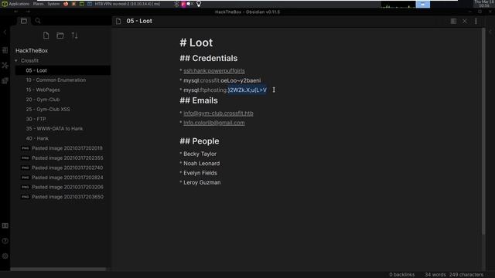Image resolution: width=495 pixels, height=278 pixels.
Task: Click info.colorlib@gmail.com email link
Action: click(x=214, y=123)
